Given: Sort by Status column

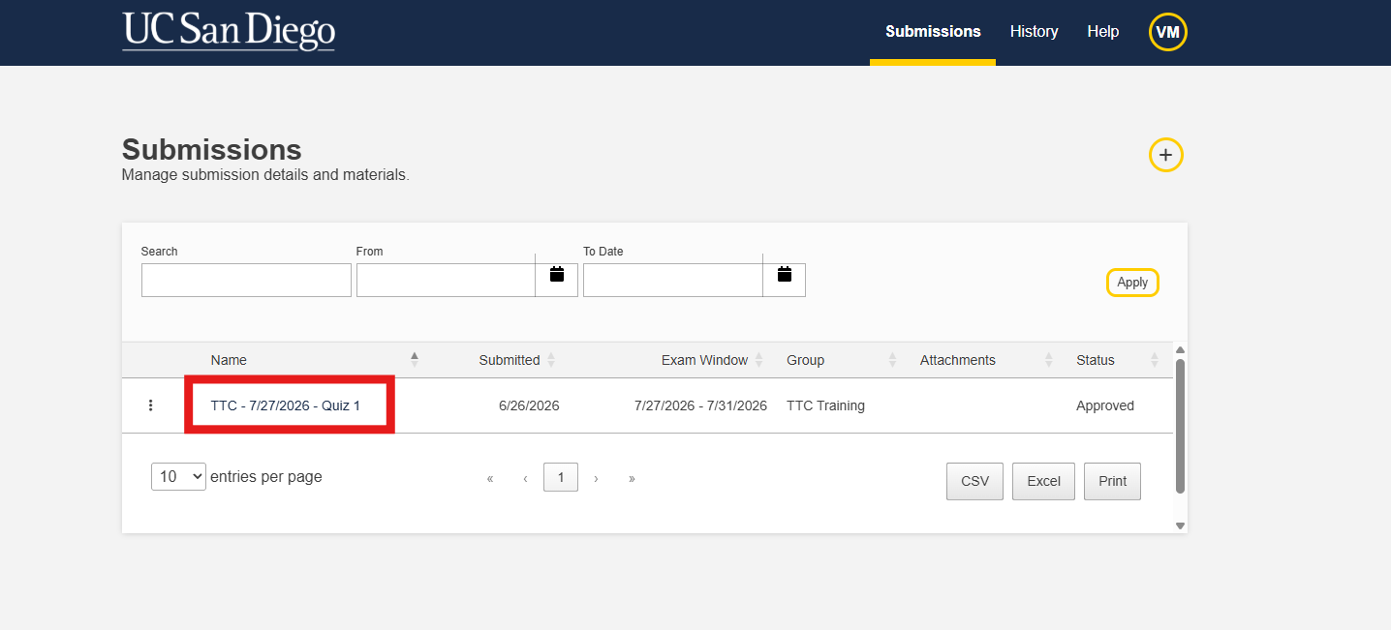Looking at the screenshot, I should (1117, 360).
